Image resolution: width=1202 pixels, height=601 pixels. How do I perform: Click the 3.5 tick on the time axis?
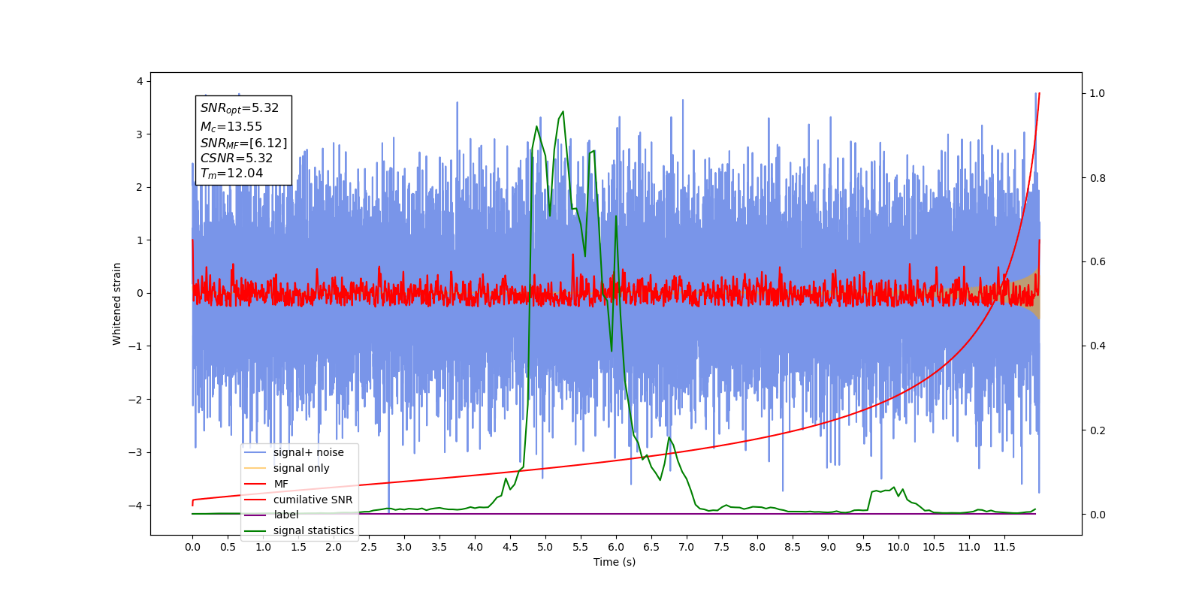[439, 547]
